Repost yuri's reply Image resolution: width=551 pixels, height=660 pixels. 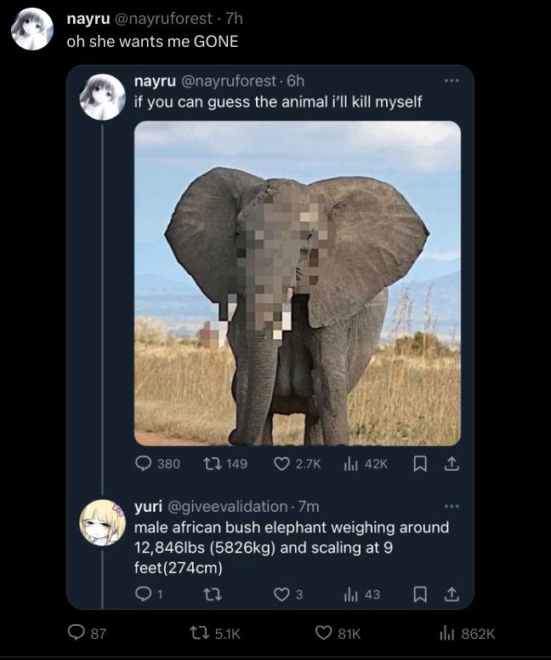tap(213, 594)
